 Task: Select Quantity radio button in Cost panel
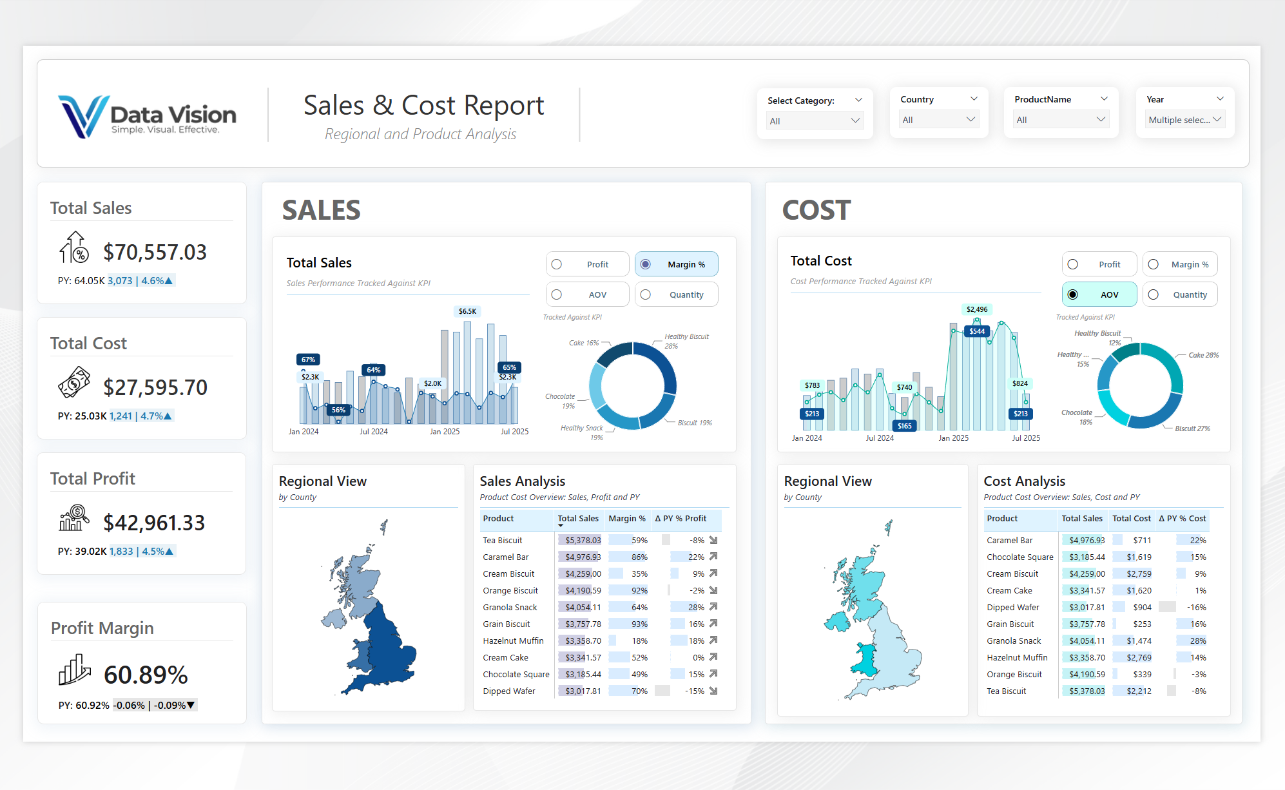[x=1154, y=294]
